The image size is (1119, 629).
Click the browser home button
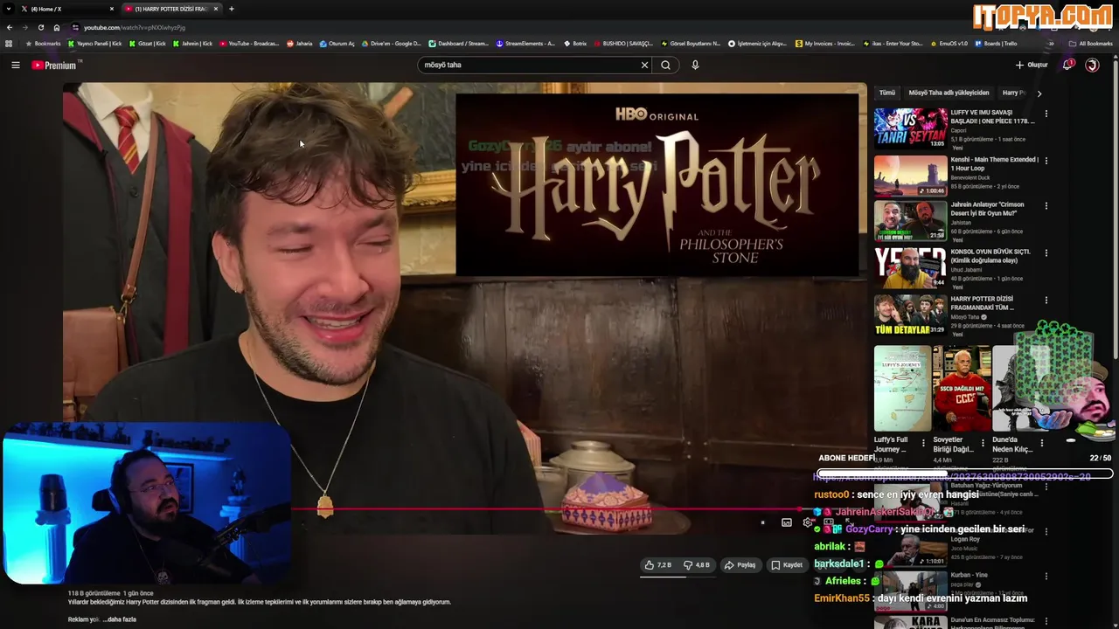pos(57,27)
